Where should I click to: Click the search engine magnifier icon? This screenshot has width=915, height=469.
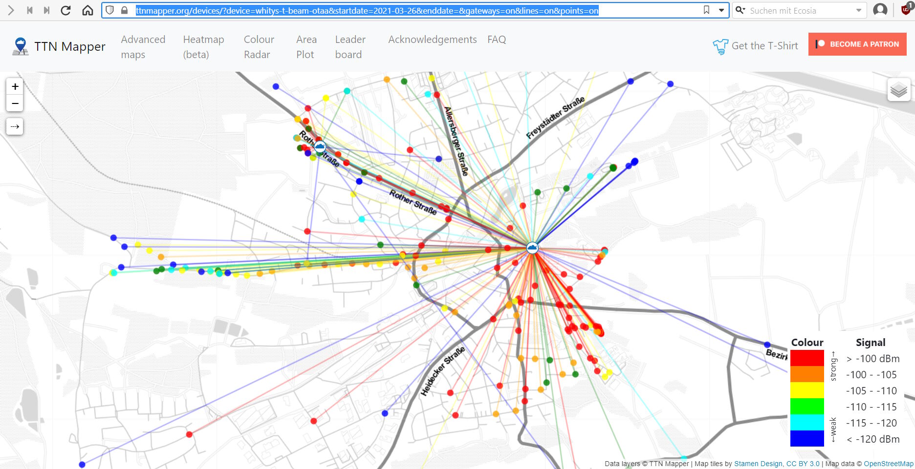(x=741, y=10)
